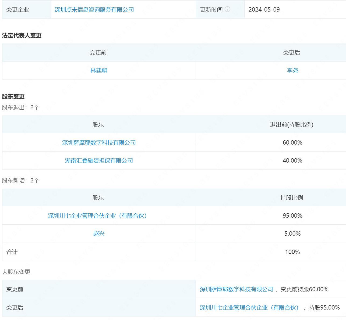Image resolution: width=346 pixels, height=320 pixels.
Task: Click the 大股东变更 label
Action: pyautogui.click(x=16, y=272)
